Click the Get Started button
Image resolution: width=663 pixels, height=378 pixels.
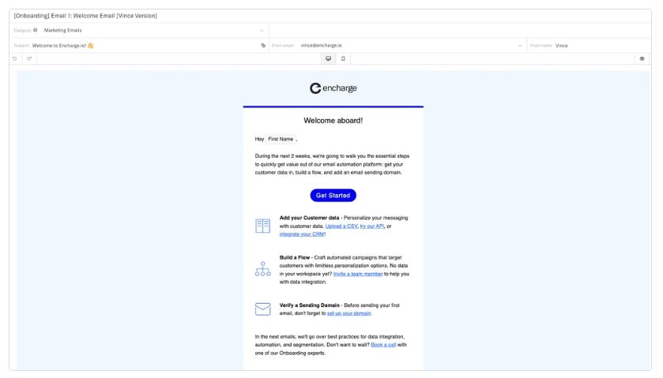click(x=333, y=196)
